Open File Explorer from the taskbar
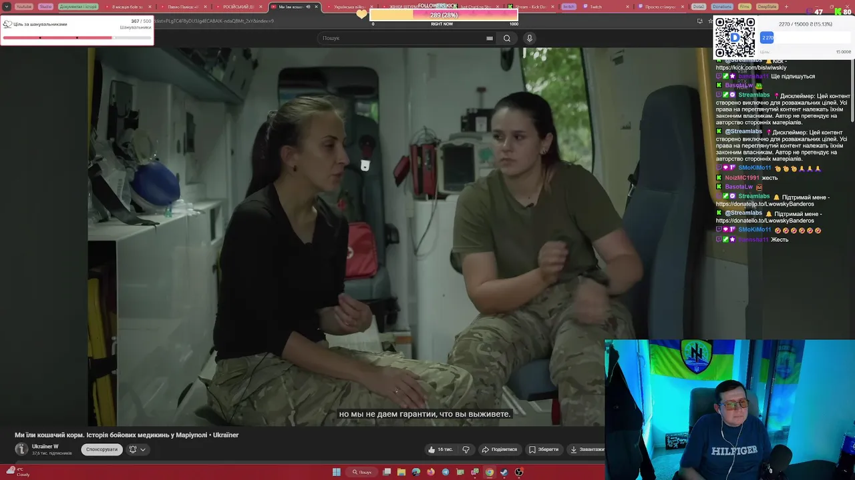 tap(401, 472)
